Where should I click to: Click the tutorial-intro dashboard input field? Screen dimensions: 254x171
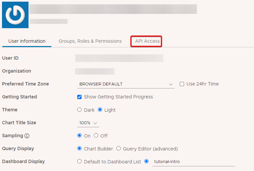click(x=194, y=162)
